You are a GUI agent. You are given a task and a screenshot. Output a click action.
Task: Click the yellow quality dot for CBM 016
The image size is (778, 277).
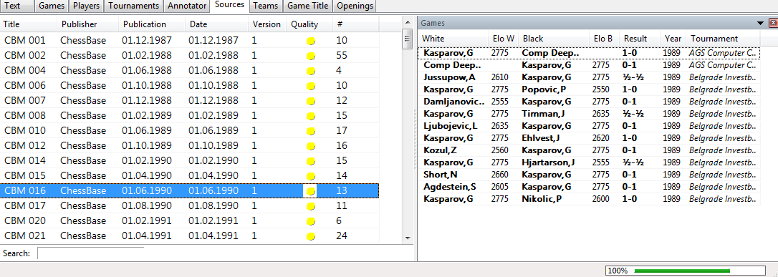tap(311, 191)
